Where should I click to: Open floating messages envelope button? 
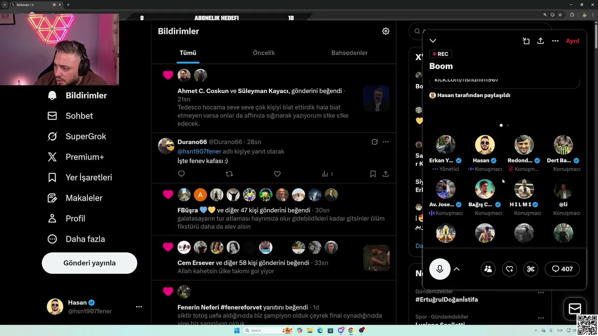point(575,308)
